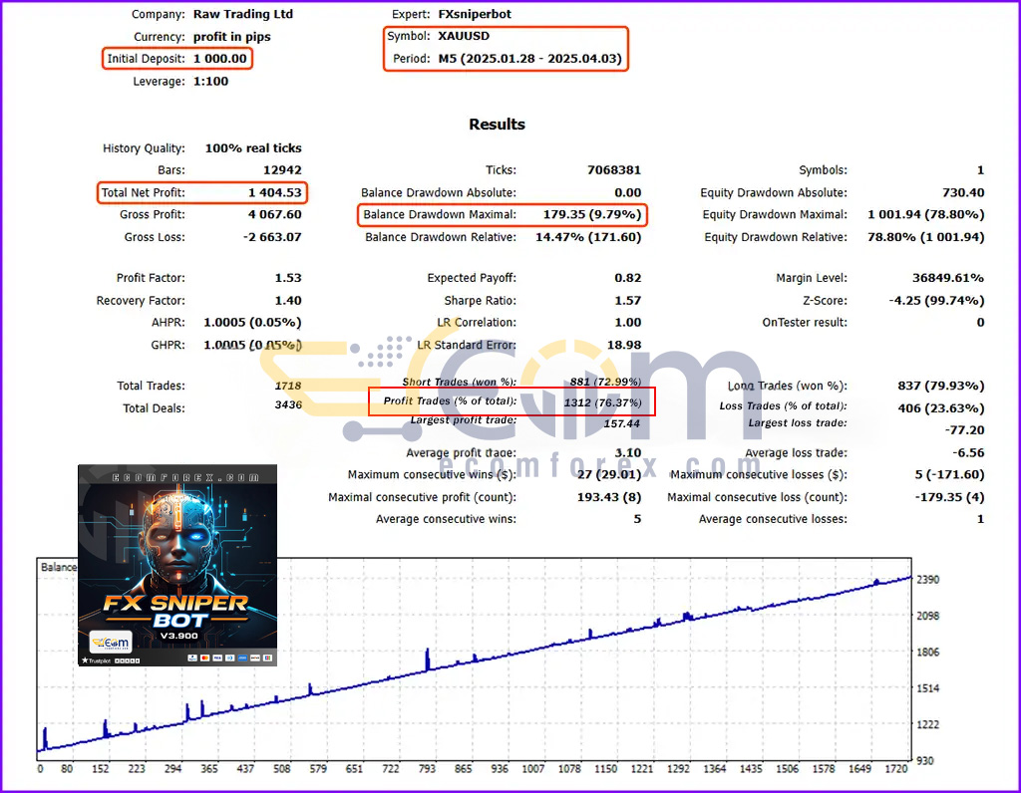
Task: Click the ecomforex.com watermark text
Action: [x=599, y=466]
